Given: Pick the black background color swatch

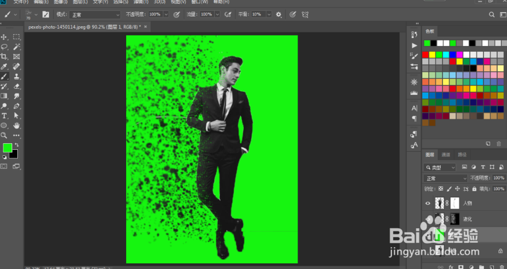Looking at the screenshot, I should tap(14, 155).
